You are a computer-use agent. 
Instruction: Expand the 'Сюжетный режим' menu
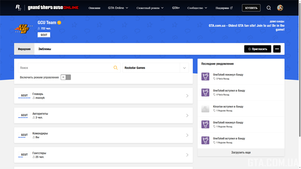[x=150, y=8]
